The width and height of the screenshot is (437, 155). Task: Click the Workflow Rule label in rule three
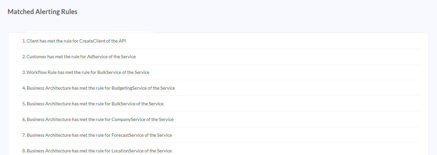(42, 72)
